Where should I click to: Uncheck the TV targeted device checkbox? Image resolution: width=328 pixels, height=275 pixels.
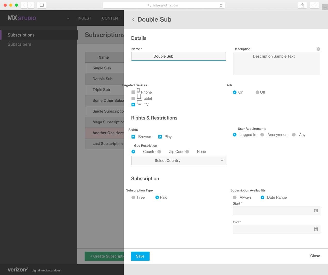click(x=133, y=105)
